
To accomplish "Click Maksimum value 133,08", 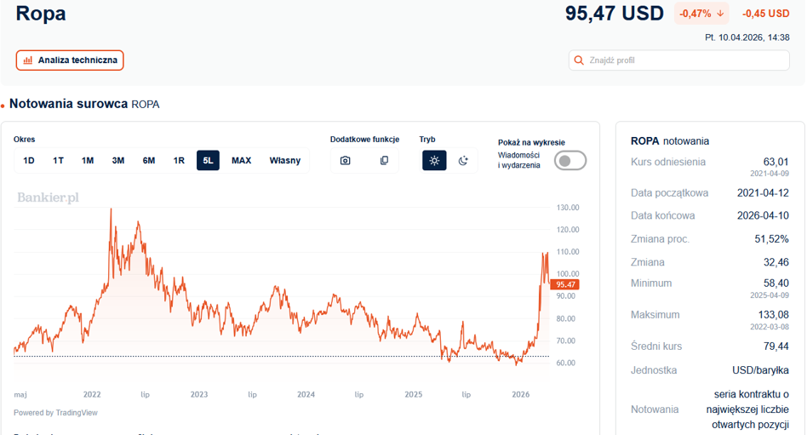I will click(x=774, y=314).
